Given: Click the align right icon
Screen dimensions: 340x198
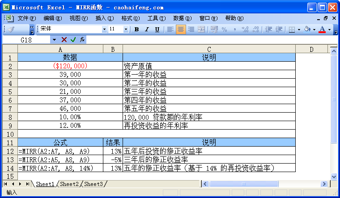Looking at the screenshot, I should [191, 29].
